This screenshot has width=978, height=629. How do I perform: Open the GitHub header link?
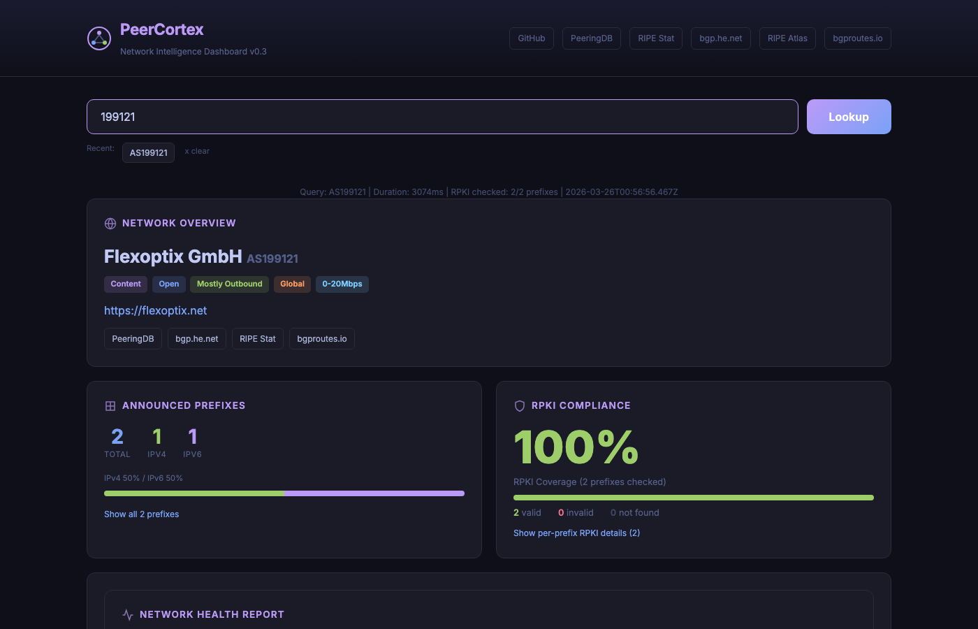[532, 38]
